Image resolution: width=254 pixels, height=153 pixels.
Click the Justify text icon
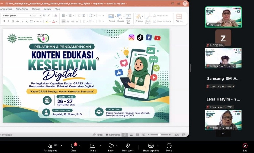pyautogui.click(x=77, y=21)
